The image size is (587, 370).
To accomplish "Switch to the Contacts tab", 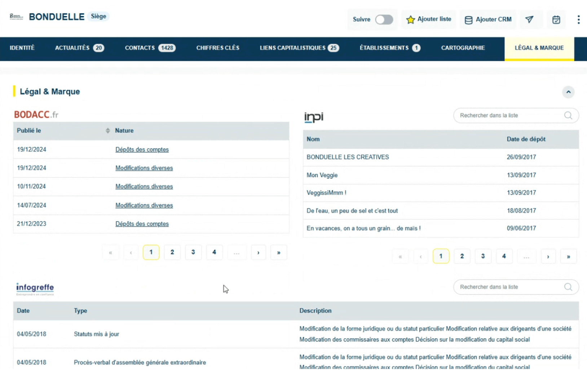I will 150,48.
